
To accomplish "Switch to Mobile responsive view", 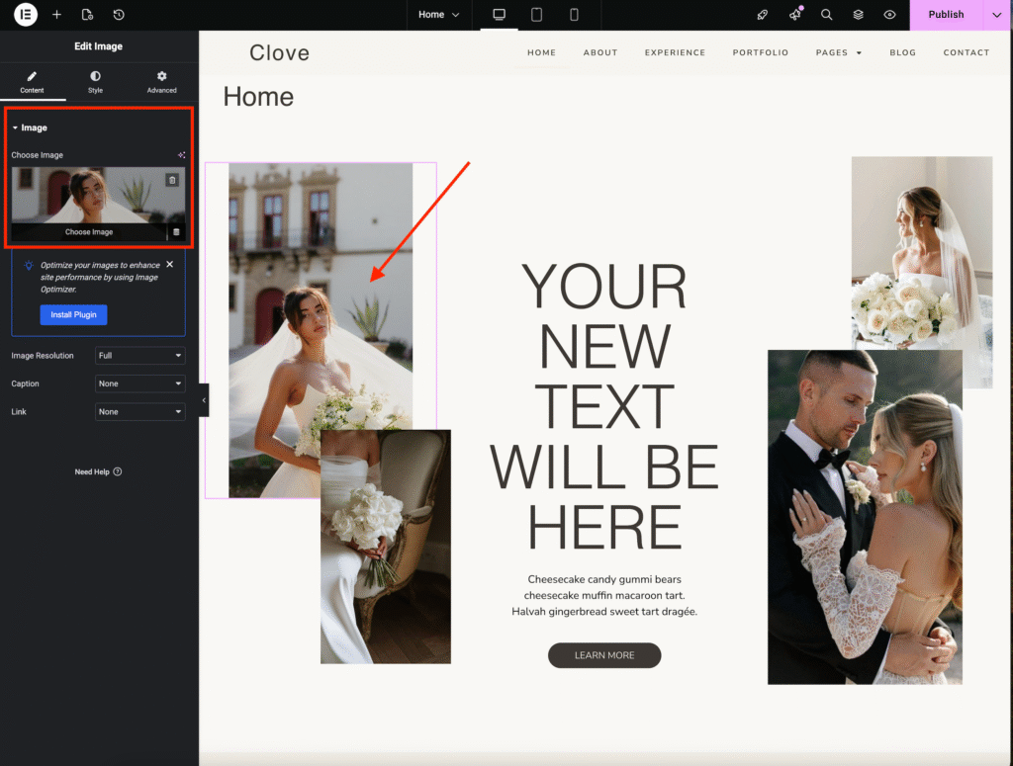I will pyautogui.click(x=574, y=15).
